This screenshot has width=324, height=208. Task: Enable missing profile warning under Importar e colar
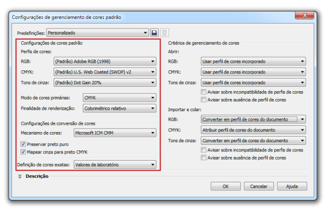[203, 158]
